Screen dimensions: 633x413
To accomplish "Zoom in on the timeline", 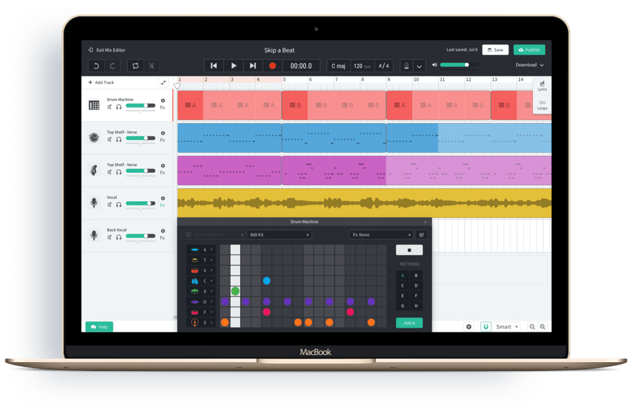I will tap(542, 327).
